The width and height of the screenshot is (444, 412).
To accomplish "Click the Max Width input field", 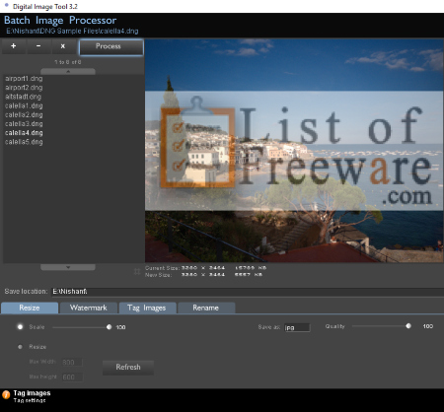I will 72,363.
